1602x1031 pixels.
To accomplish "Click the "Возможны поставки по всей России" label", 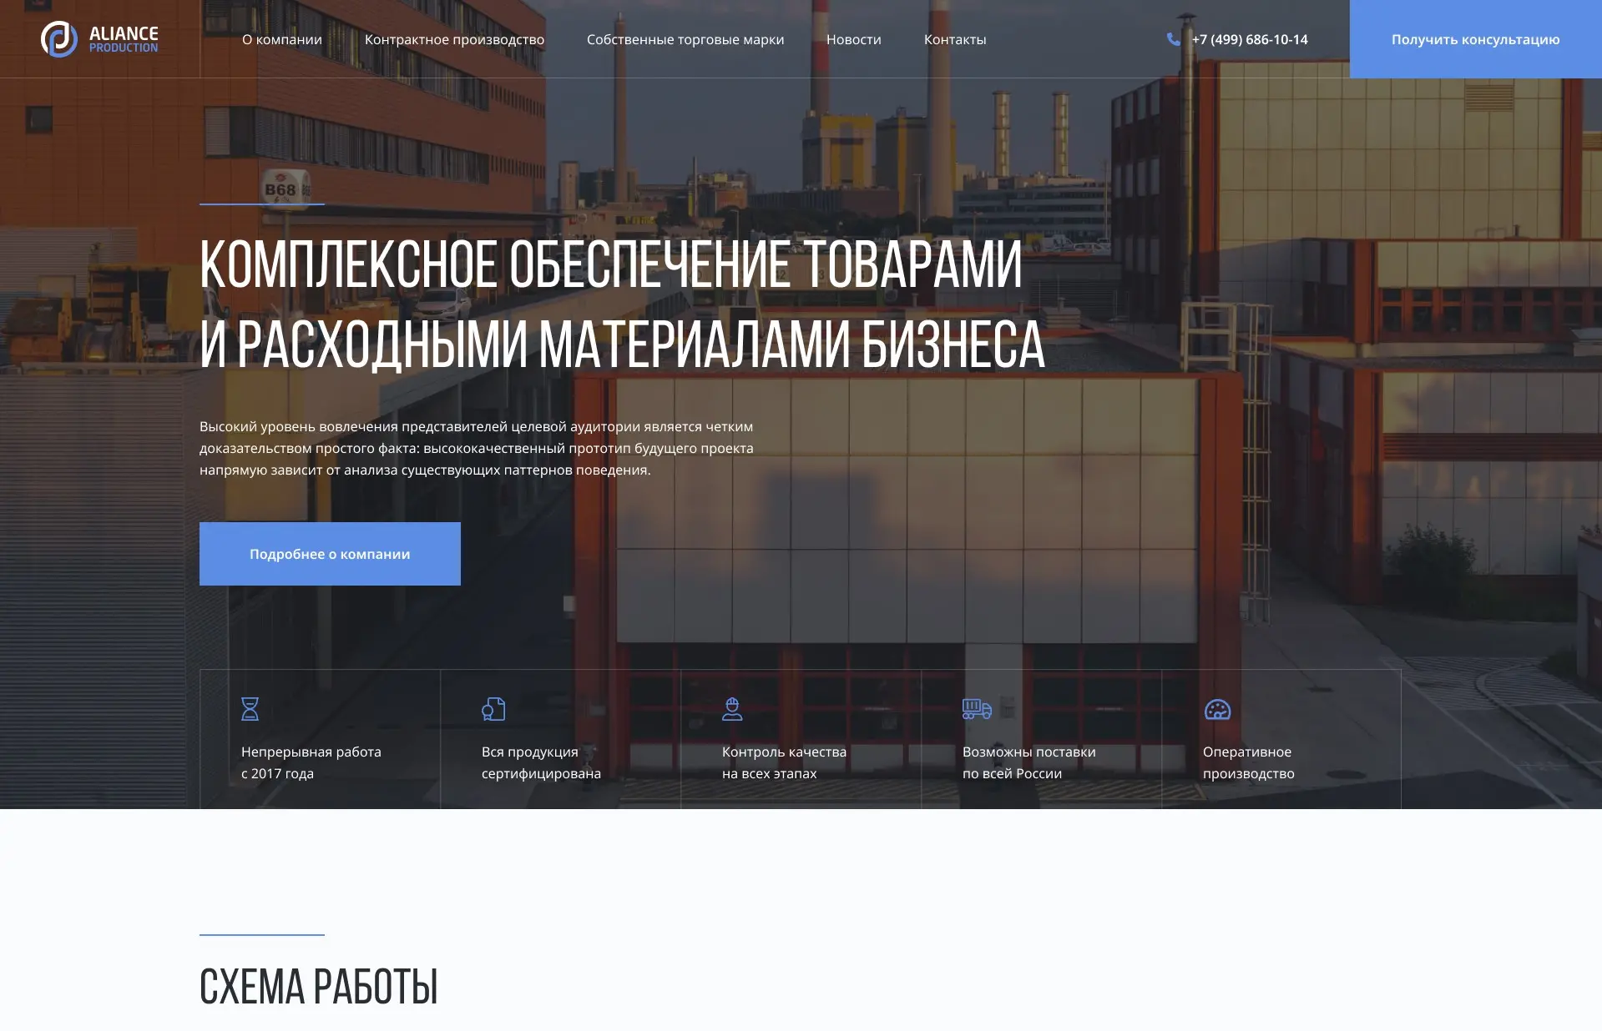I will pyautogui.click(x=1028, y=762).
